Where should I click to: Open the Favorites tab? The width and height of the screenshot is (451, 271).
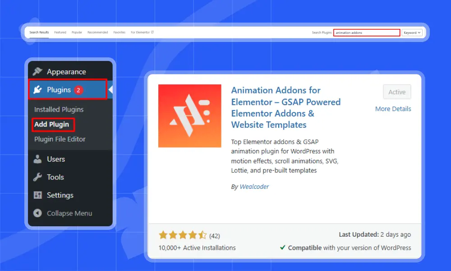(x=119, y=33)
